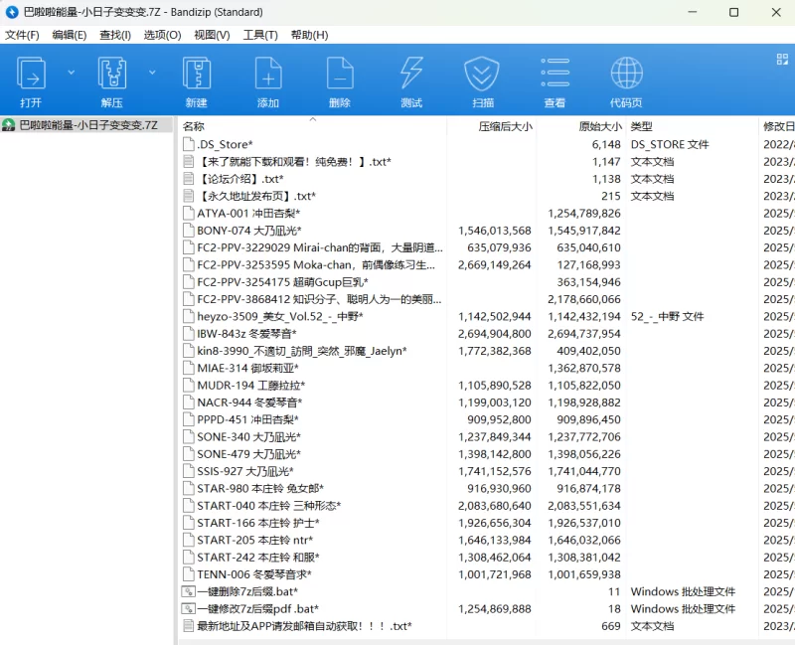Click the 打开 (Open) toolbar icon

(31, 76)
